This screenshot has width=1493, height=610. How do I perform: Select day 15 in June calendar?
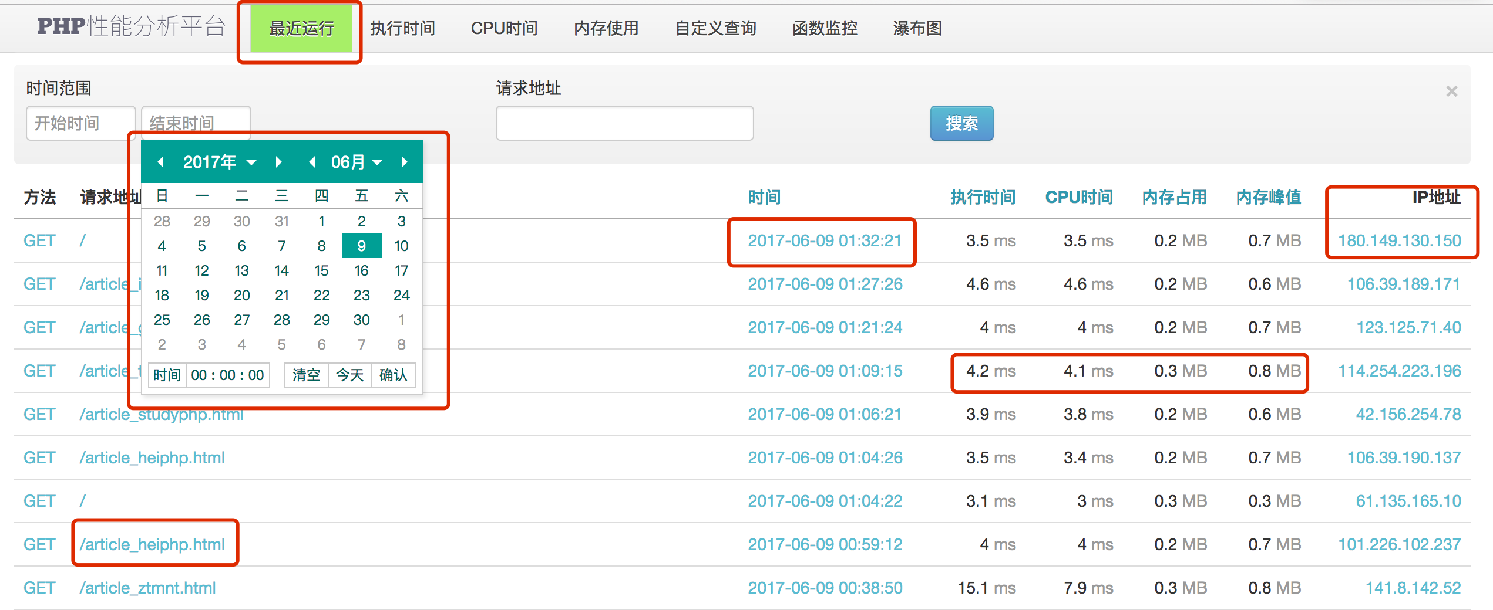tap(322, 270)
